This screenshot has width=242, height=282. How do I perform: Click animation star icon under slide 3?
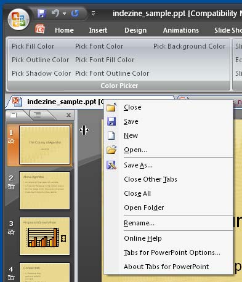click(11, 232)
